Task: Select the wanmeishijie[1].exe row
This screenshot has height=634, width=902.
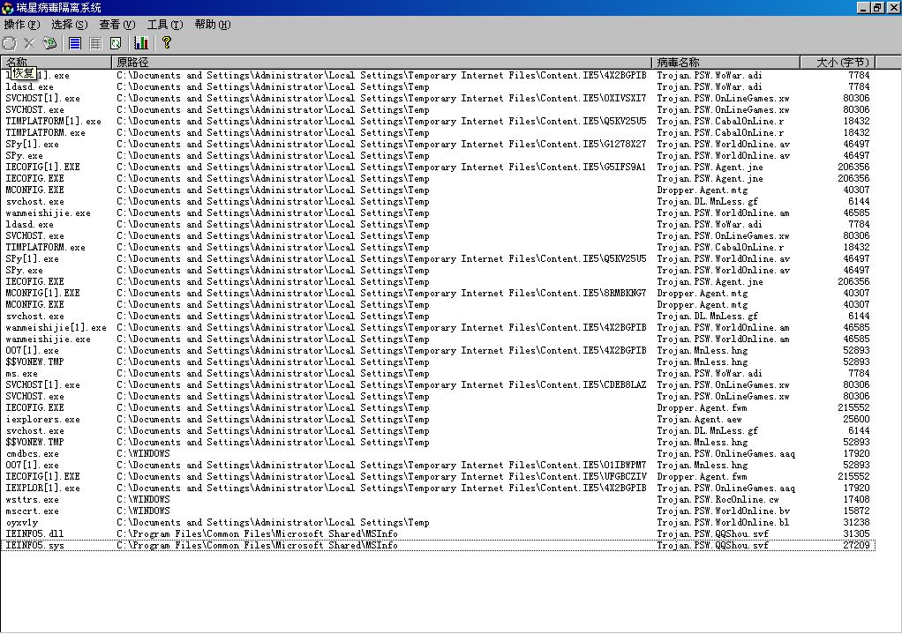Action: 438,328
